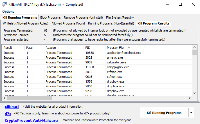Open the KillEmAll website link
Image resolution: width=200 pixels, height=124 pixels.
12,107
